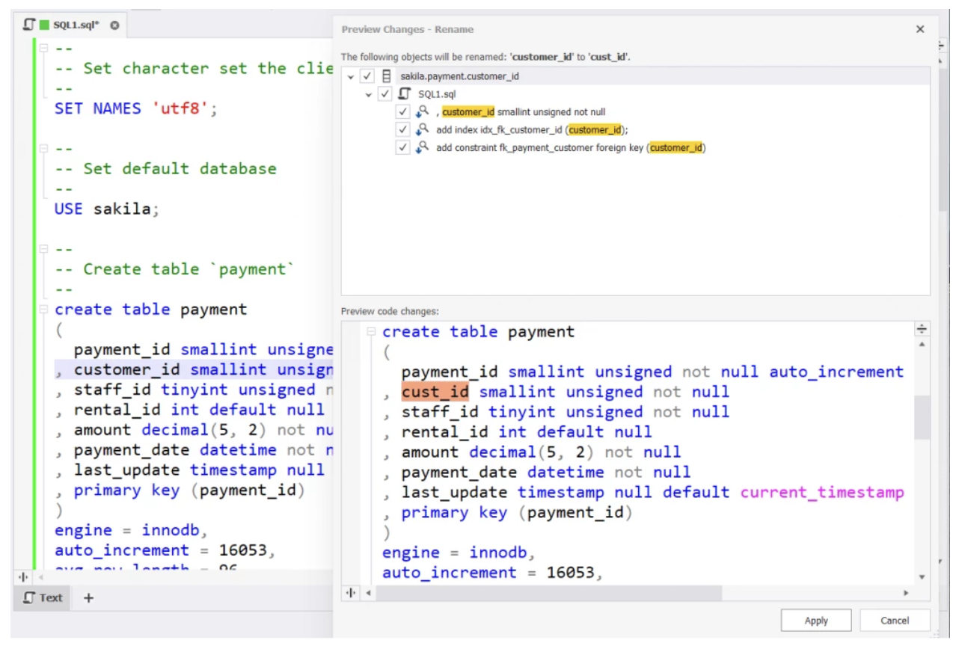Collapse the SQL1.sql tree node
Viewport: 962px width, 649px height.
(x=368, y=94)
